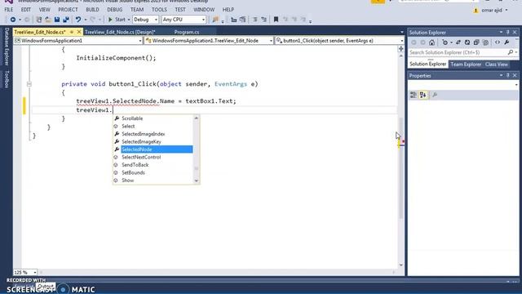
Task: Open the FILE menu
Action: point(9,10)
